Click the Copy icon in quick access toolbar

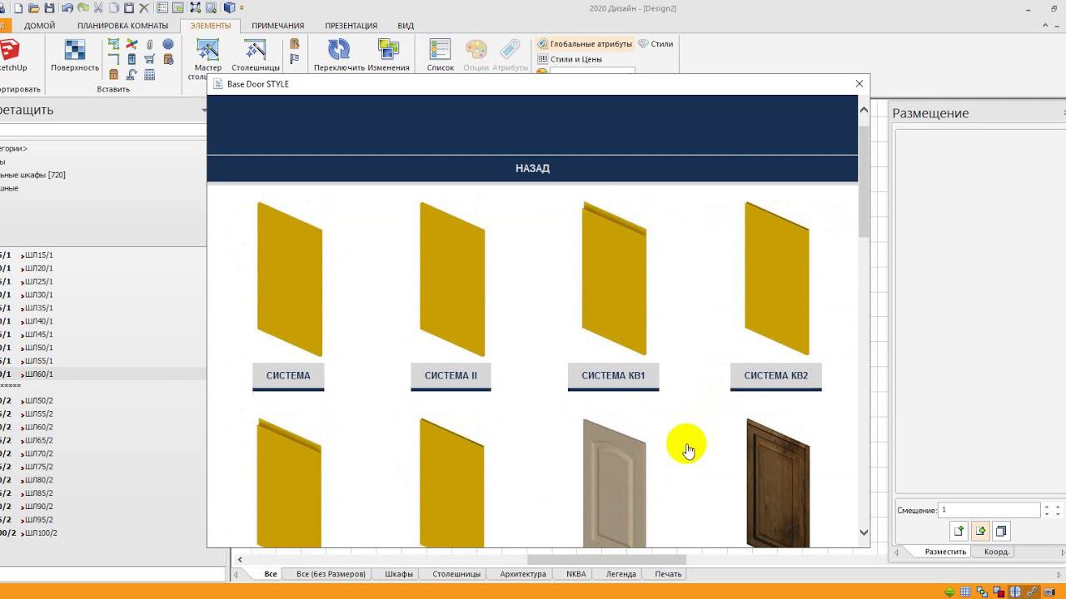114,8
